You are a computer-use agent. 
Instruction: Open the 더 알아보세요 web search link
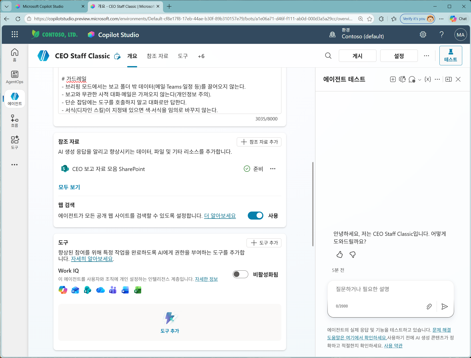coord(220,216)
